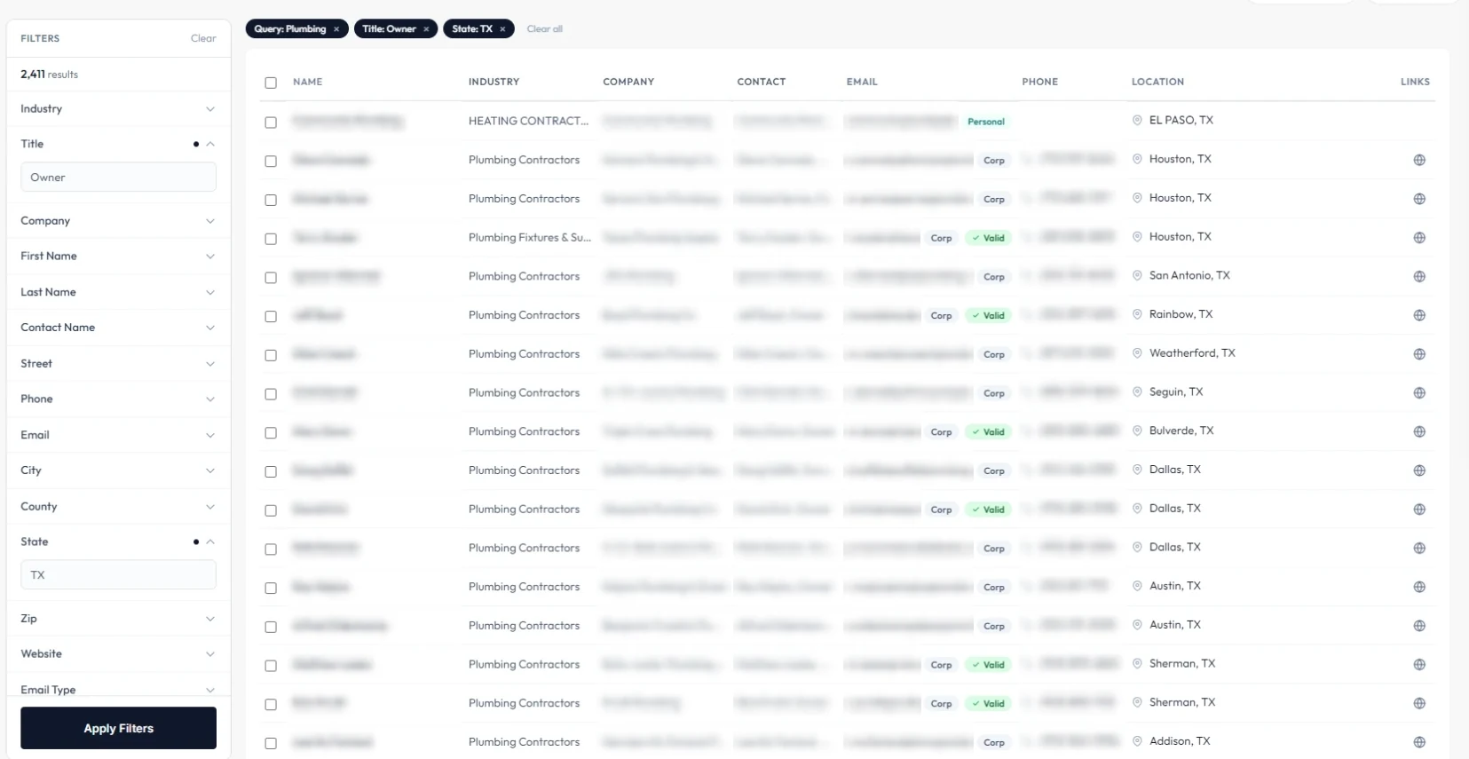The height and width of the screenshot is (759, 1469).
Task: Expand the Email filter
Action: click(x=118, y=435)
